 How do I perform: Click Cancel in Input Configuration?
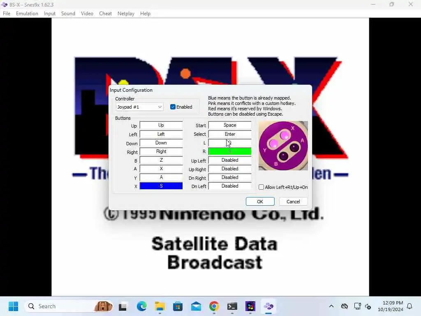[293, 202]
